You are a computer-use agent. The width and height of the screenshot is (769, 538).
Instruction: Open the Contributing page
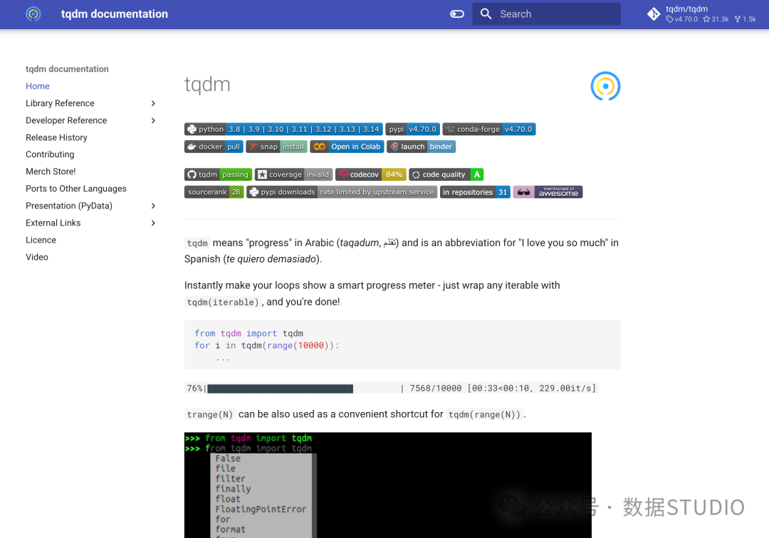(x=50, y=154)
